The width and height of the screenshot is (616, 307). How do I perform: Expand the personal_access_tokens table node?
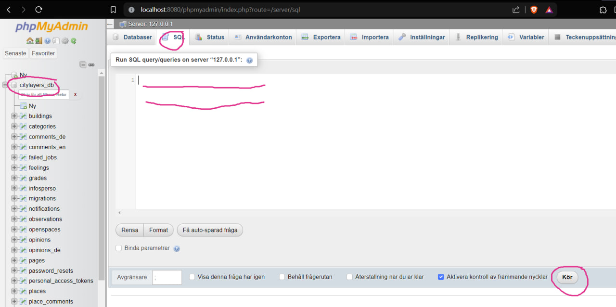pyautogui.click(x=14, y=281)
